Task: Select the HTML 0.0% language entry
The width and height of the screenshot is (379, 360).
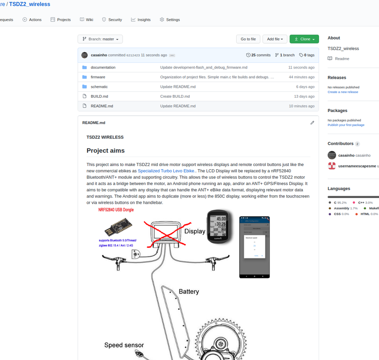Action: coord(367,214)
